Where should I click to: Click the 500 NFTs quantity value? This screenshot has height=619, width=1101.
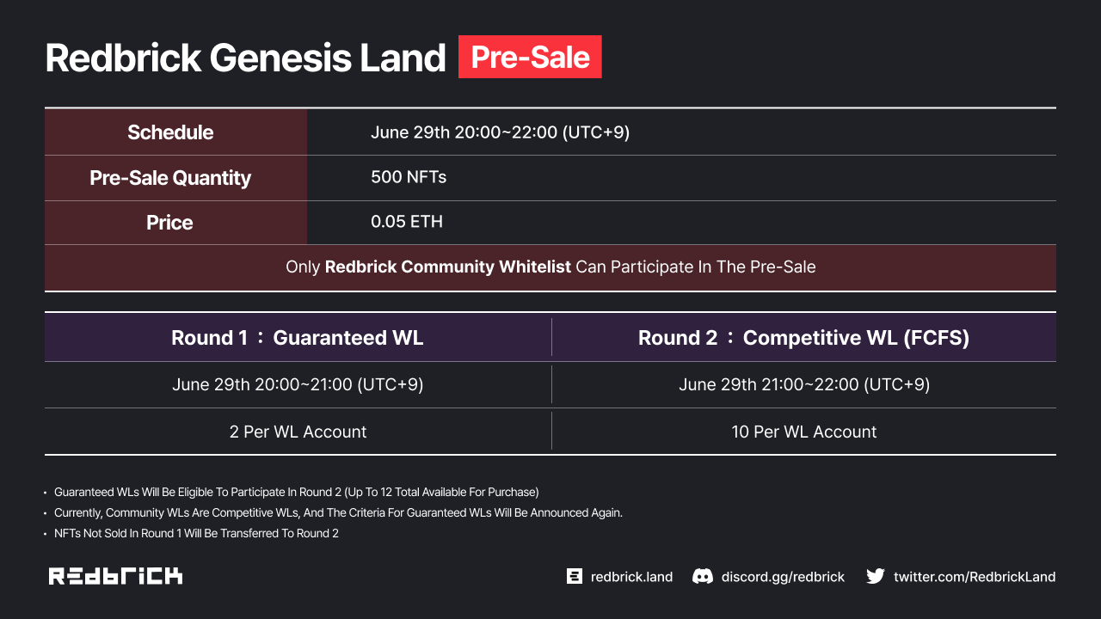click(409, 177)
